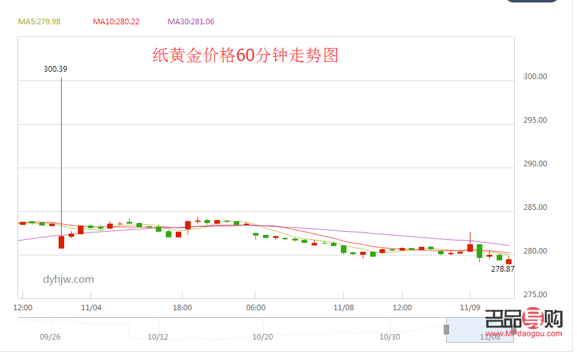Click the left handle of range slider
577x352 pixels.
[x=446, y=330]
